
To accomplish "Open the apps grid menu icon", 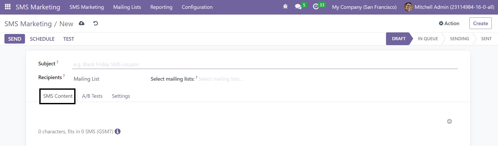I will (x=8, y=7).
